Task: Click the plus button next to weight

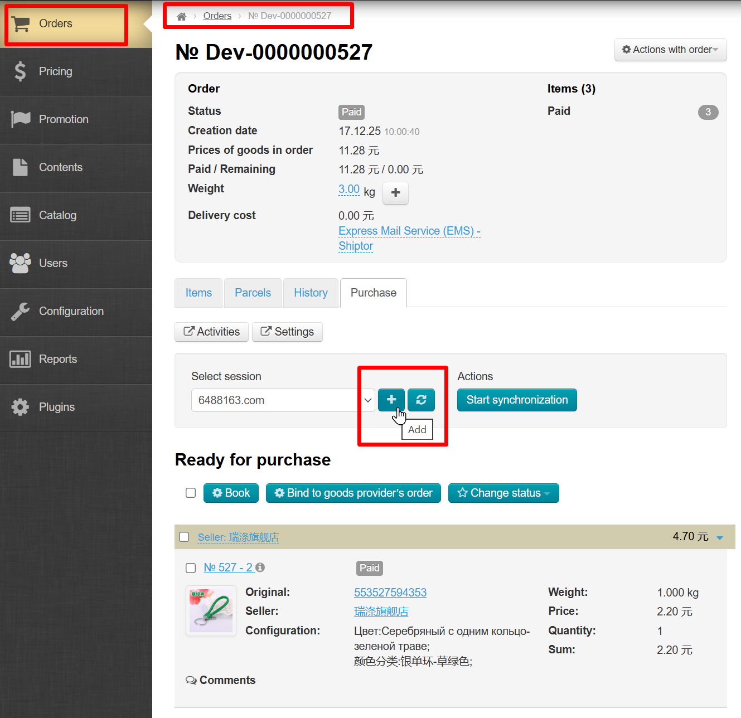Action: [395, 193]
